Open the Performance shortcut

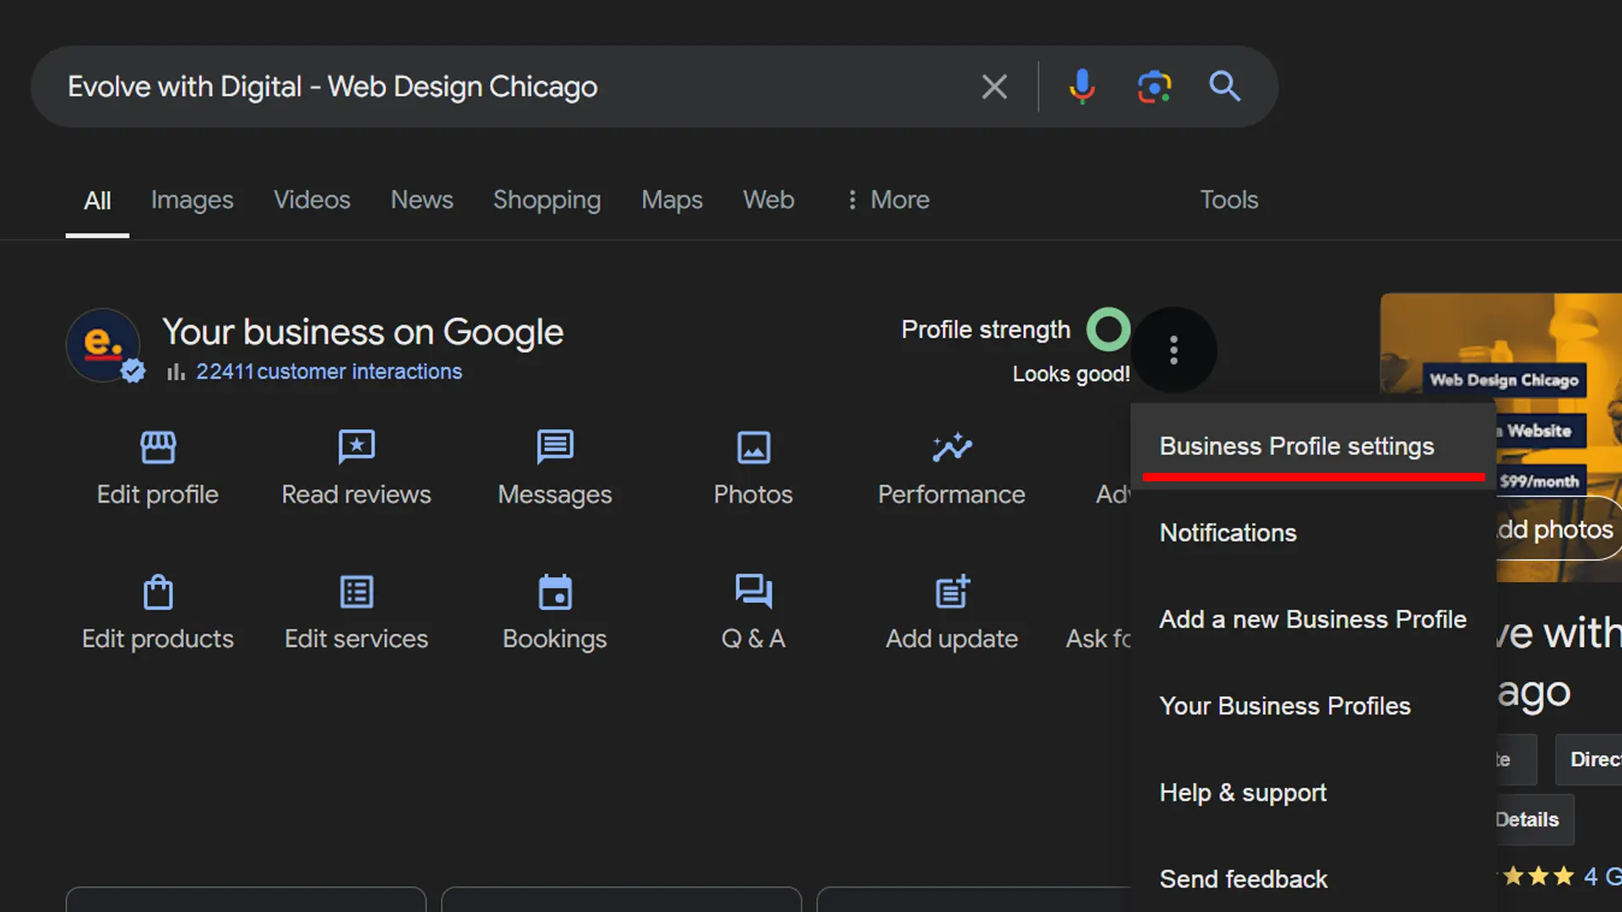coord(952,469)
